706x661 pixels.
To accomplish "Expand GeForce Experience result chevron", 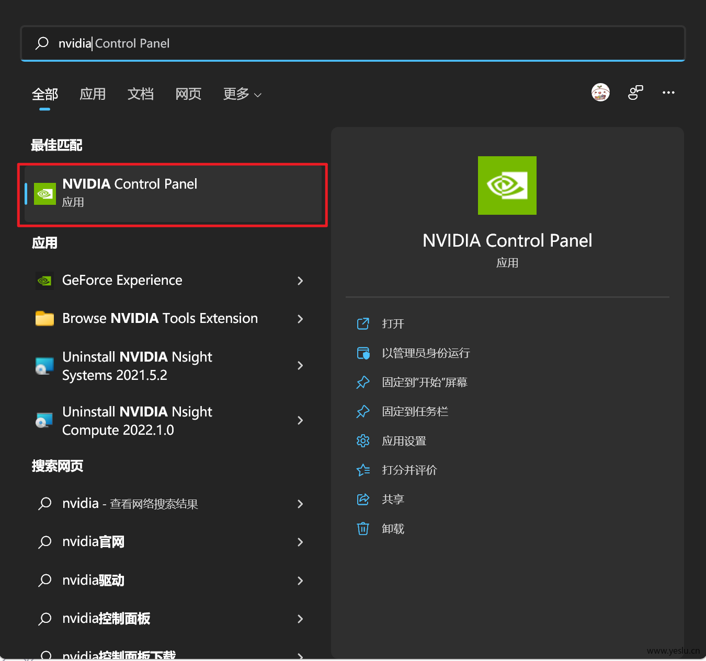I will pyautogui.click(x=300, y=281).
